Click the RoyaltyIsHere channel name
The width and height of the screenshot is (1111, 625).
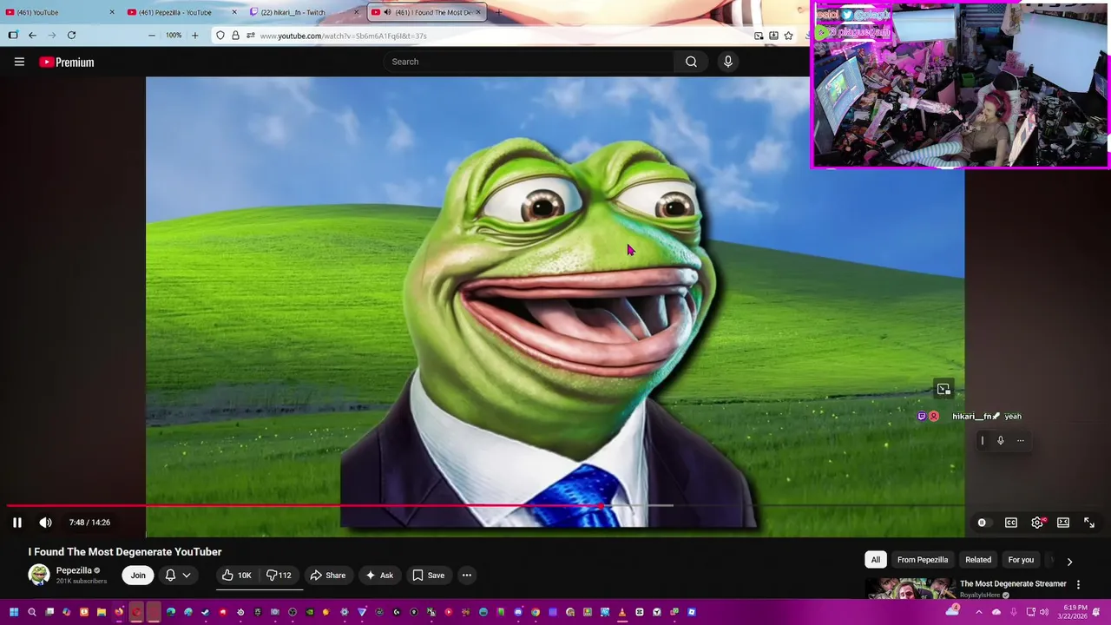pyautogui.click(x=981, y=595)
